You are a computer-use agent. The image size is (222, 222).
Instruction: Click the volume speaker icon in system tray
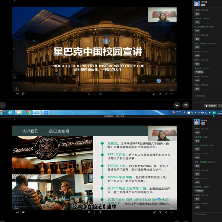coord(210,113)
